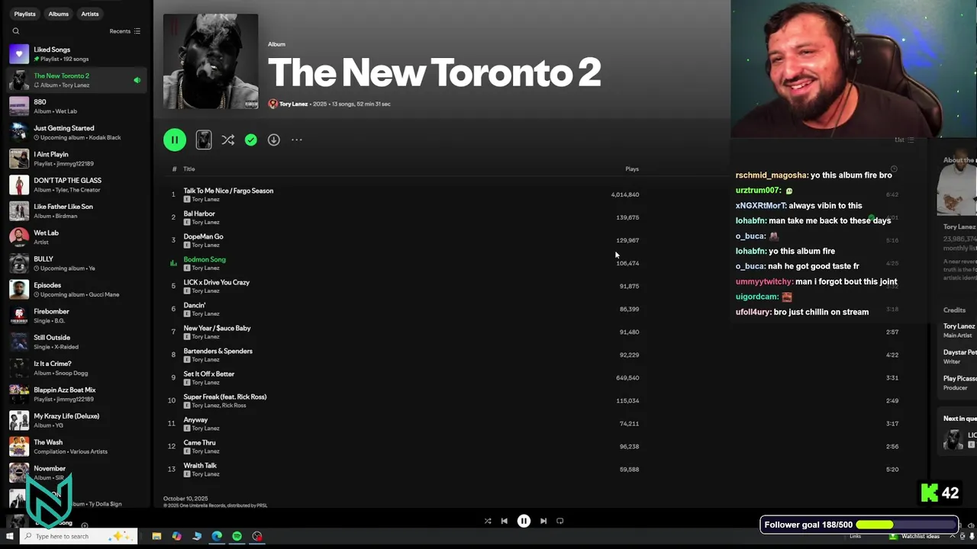Open the Firebomber single

[76, 316]
